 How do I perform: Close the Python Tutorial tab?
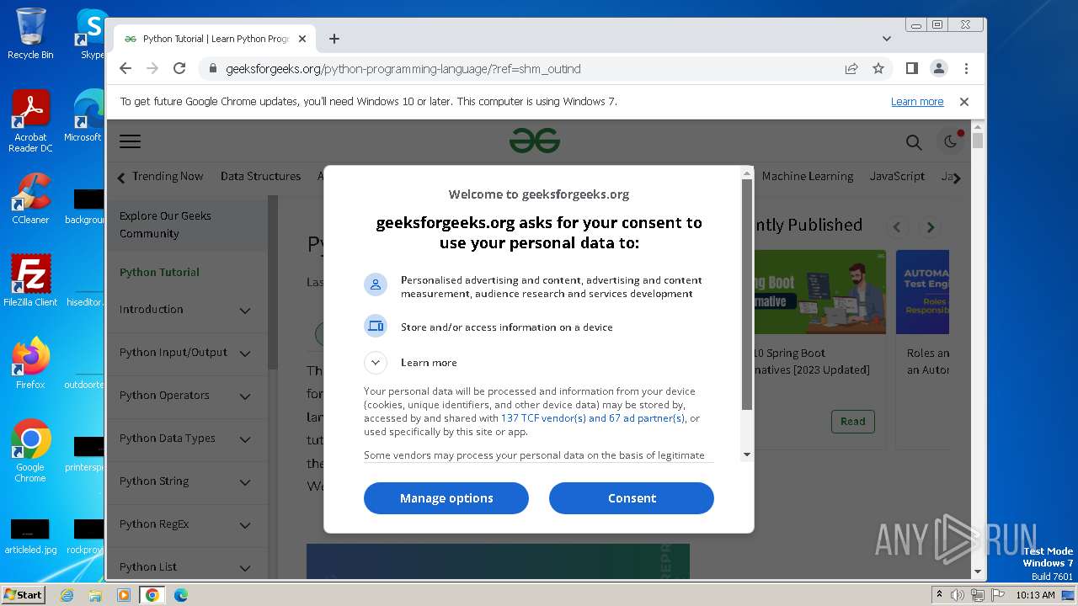click(302, 39)
